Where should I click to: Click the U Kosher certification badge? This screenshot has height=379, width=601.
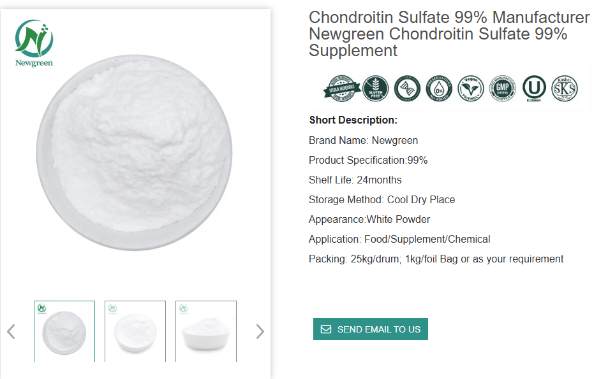(x=533, y=89)
